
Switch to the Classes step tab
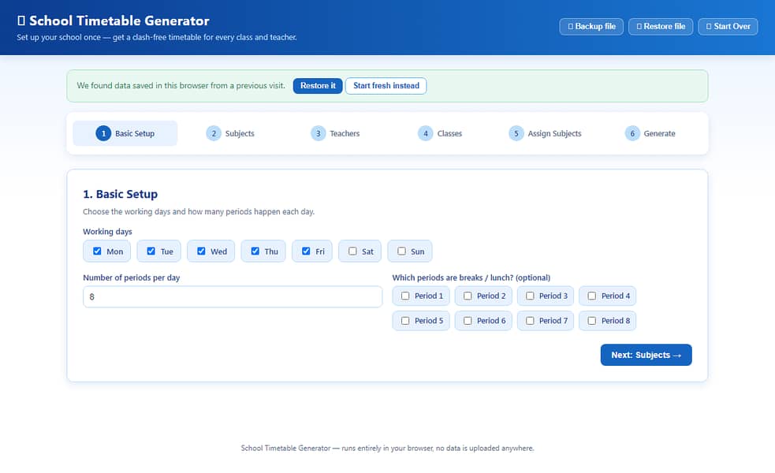[440, 133]
